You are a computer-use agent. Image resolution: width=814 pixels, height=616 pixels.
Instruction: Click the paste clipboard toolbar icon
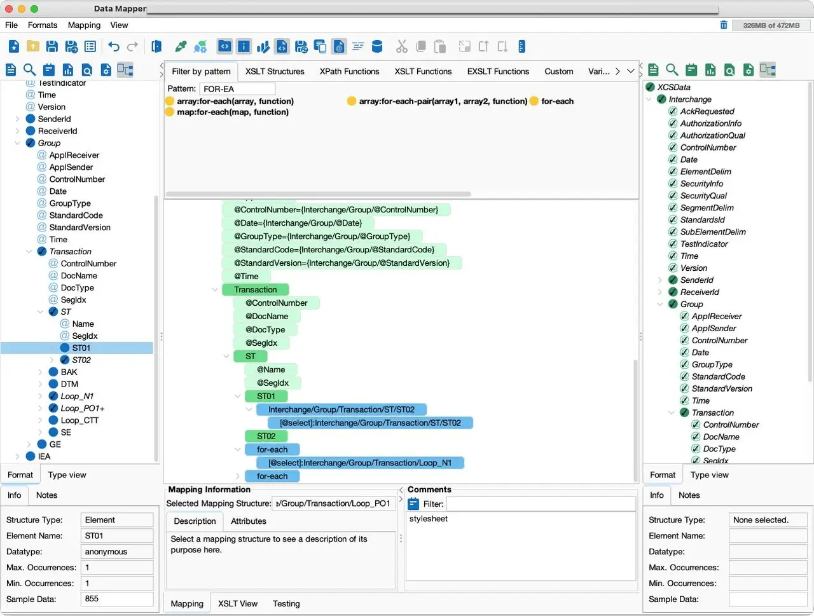coord(440,46)
